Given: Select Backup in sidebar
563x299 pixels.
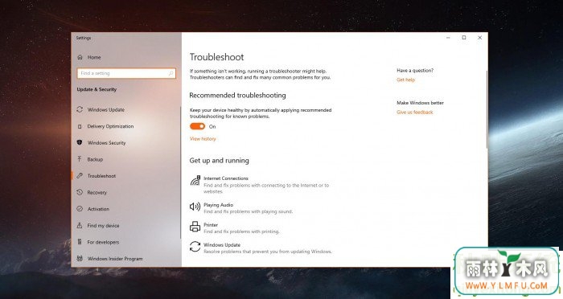Looking at the screenshot, I should (x=95, y=159).
